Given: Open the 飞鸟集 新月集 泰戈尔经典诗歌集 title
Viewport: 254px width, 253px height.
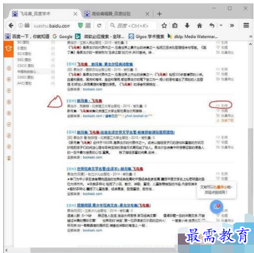Looking at the screenshot, I should [x=105, y=65].
